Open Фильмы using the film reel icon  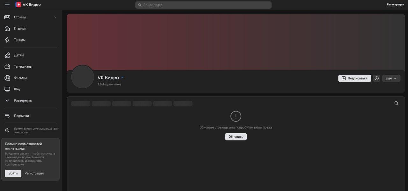tap(7, 78)
